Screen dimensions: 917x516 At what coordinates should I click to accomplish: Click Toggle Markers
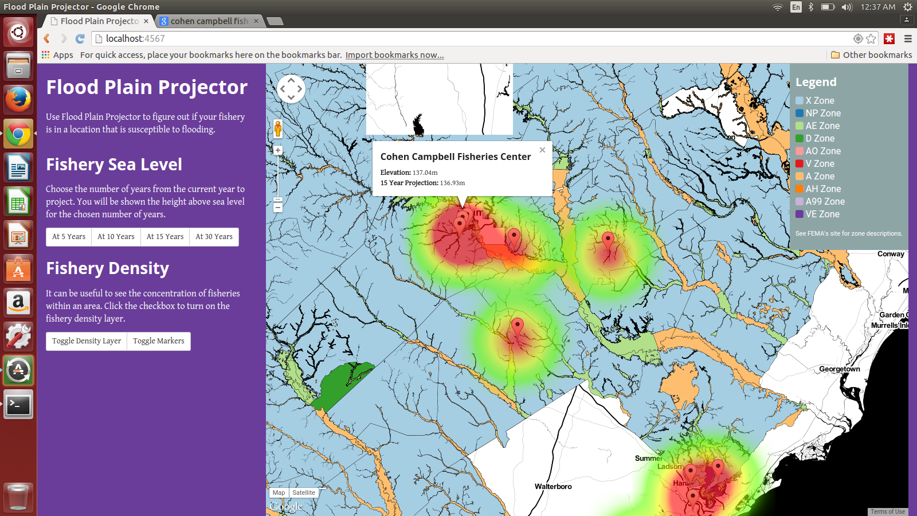pyautogui.click(x=159, y=341)
